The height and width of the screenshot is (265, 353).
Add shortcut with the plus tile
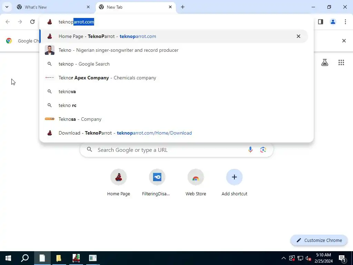(x=234, y=183)
